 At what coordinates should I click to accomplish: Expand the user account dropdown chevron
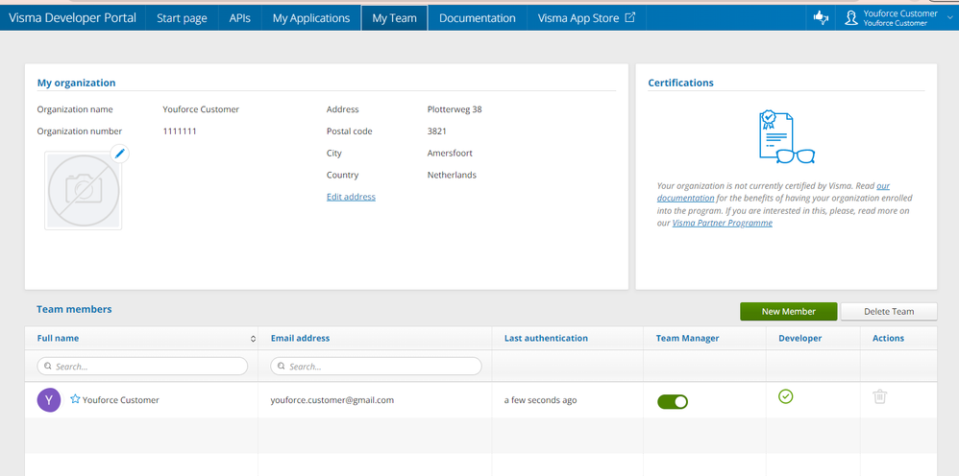click(949, 18)
